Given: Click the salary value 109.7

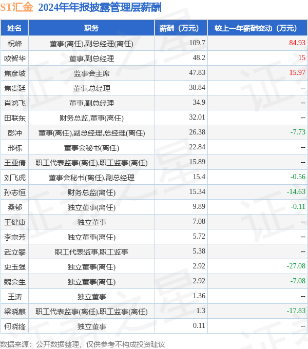Looking at the screenshot, I should click(x=197, y=43).
